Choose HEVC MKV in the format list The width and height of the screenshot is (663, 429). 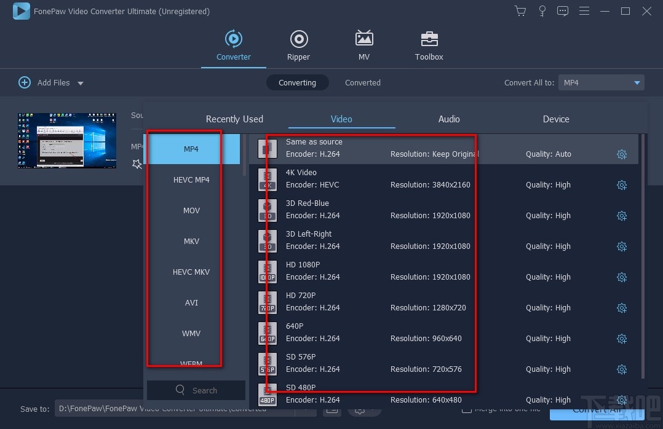191,272
